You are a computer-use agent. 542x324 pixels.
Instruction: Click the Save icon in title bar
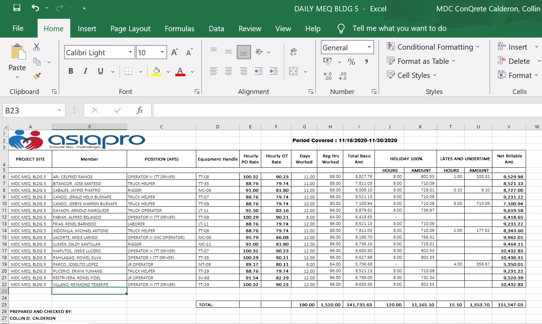tap(17, 8)
